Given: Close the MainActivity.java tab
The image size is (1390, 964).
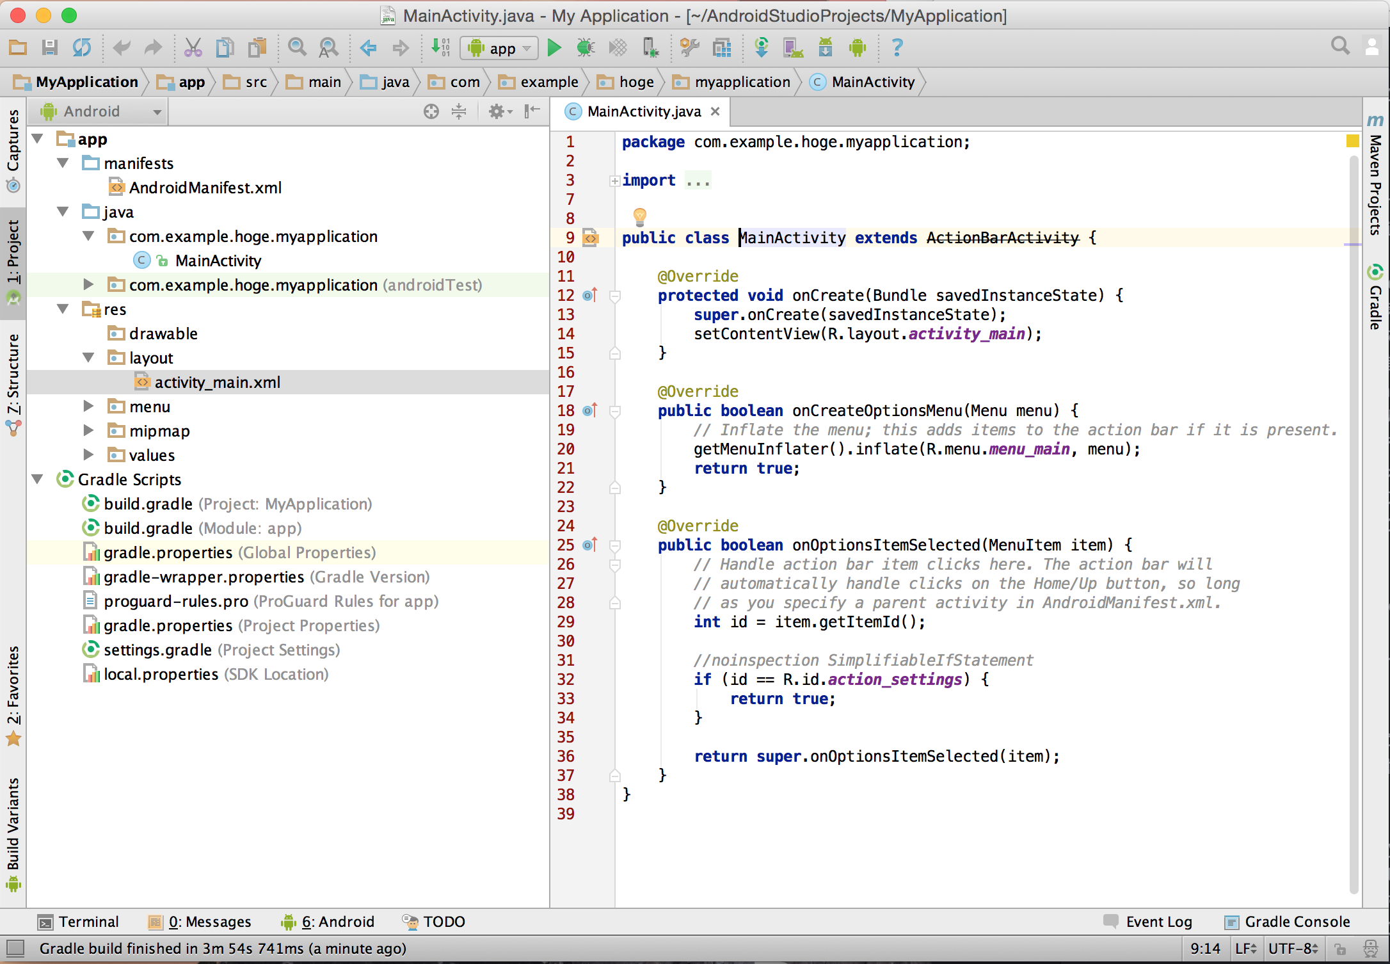Looking at the screenshot, I should 715,111.
